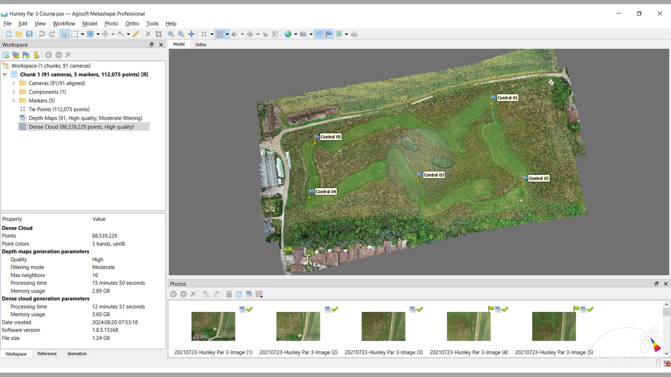This screenshot has height=377, width=671.
Task: Click the Save project icon
Action: 29,34
